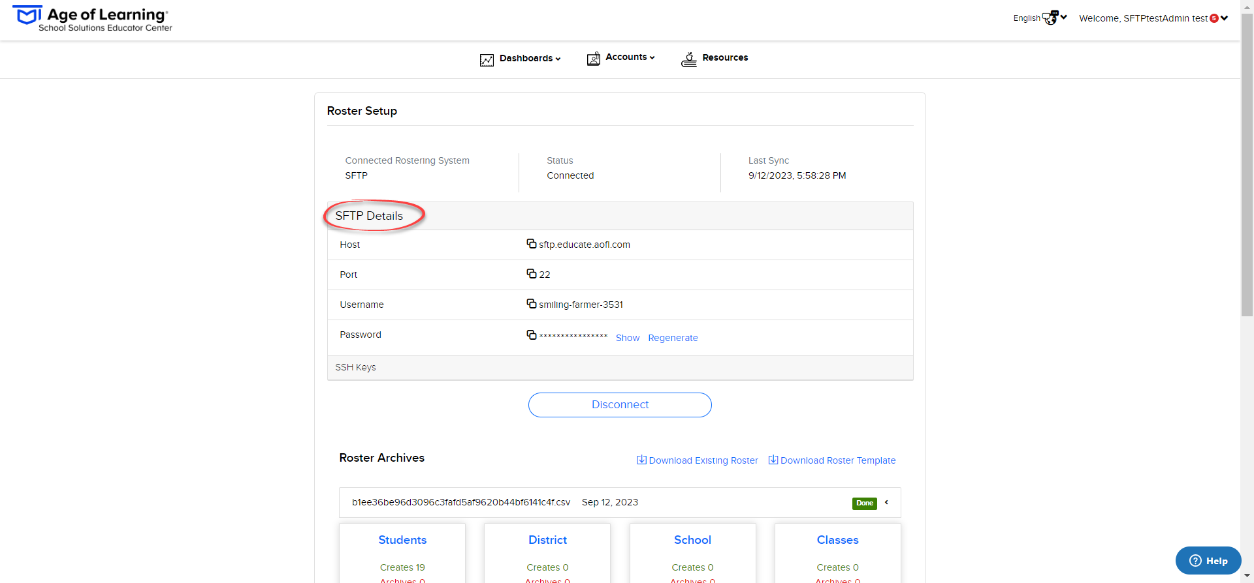Show the SFTP password

tap(628, 338)
